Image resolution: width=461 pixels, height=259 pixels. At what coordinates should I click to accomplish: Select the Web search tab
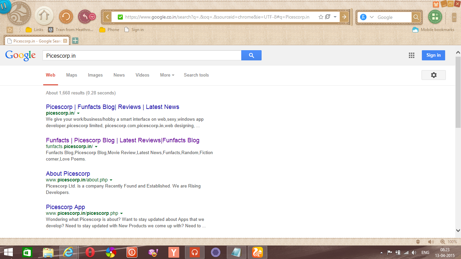pyautogui.click(x=51, y=75)
